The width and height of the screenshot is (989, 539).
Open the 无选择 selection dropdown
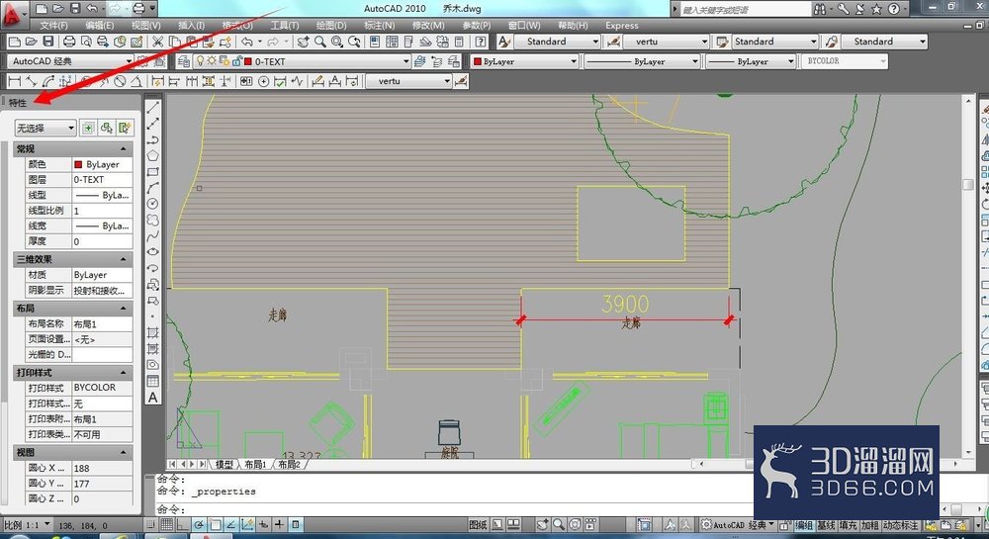tap(45, 128)
